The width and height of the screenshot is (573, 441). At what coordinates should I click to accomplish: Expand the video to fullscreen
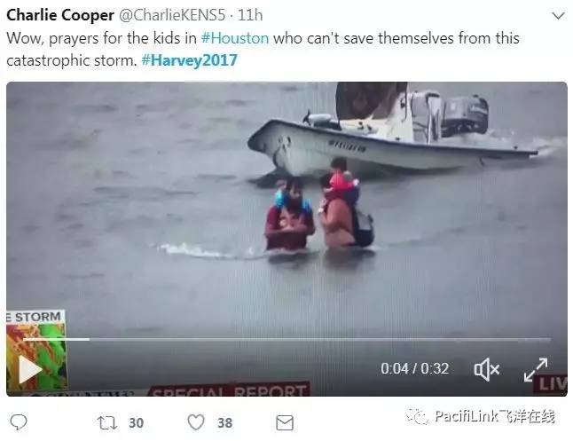(x=536, y=370)
